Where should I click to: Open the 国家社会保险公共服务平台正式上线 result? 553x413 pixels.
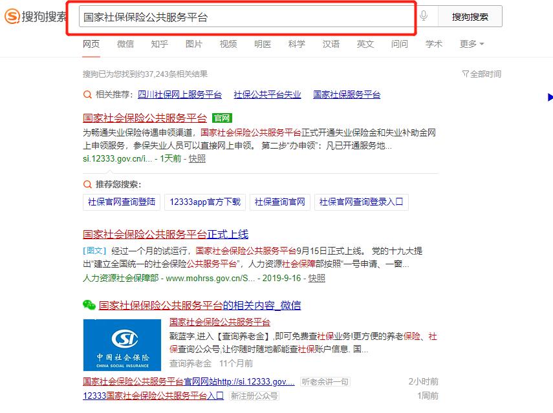coord(167,233)
